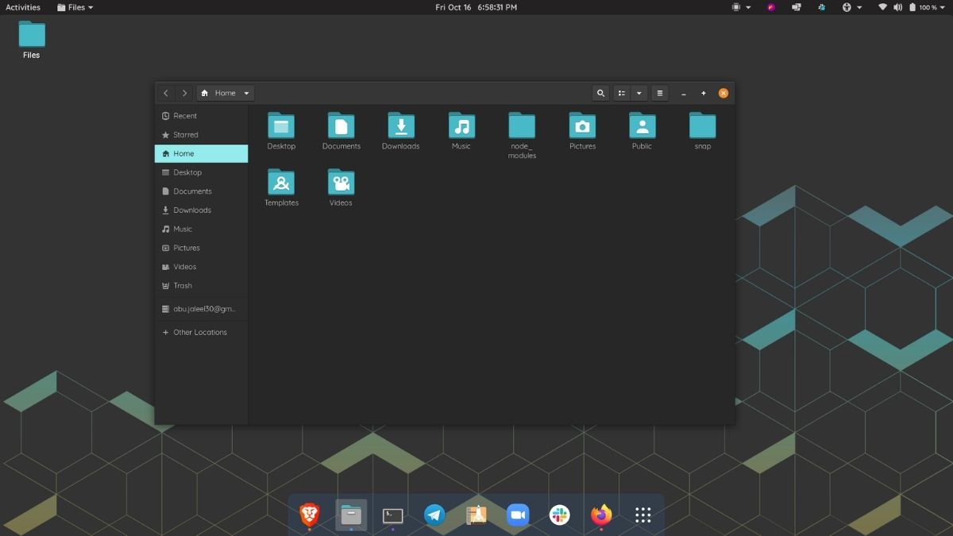Open the Files menu in the top bar
The height and width of the screenshot is (536, 953).
coord(74,7)
